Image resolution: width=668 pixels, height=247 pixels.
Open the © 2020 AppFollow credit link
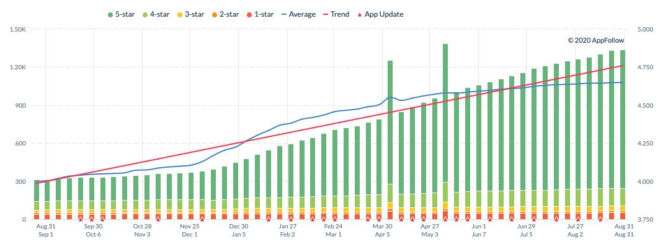[596, 40]
